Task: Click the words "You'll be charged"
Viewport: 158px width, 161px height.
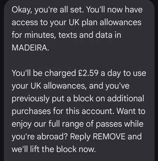Action: (x=44, y=73)
